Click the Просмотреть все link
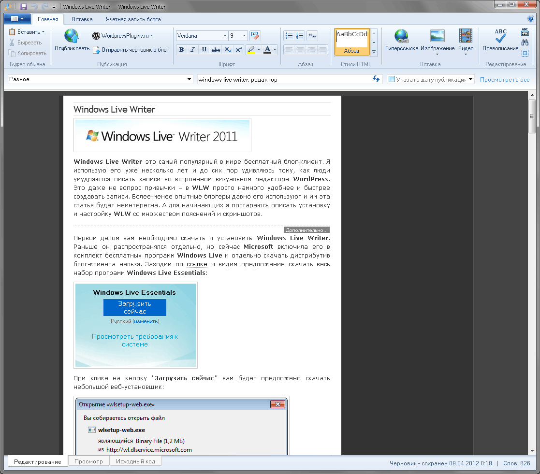 coord(505,80)
